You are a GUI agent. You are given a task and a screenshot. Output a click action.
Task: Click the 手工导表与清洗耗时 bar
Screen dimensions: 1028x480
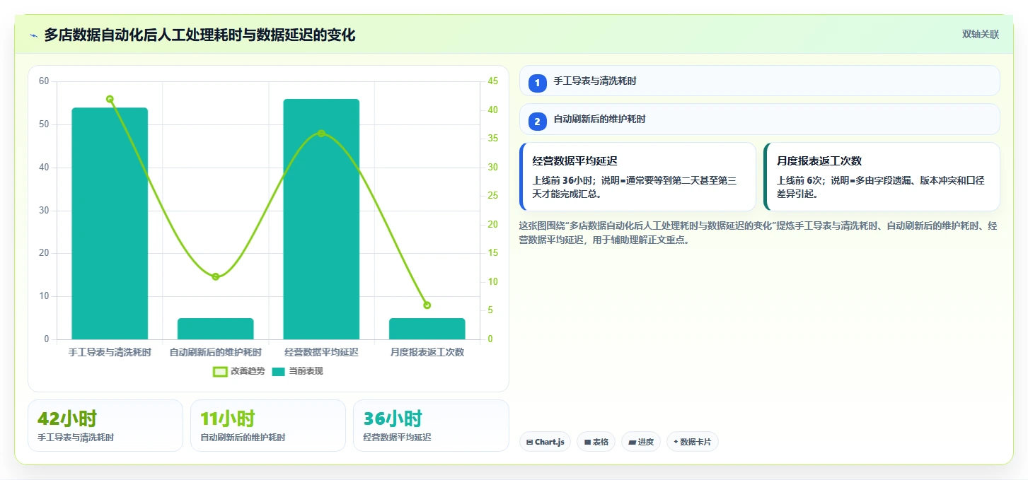coord(110,223)
